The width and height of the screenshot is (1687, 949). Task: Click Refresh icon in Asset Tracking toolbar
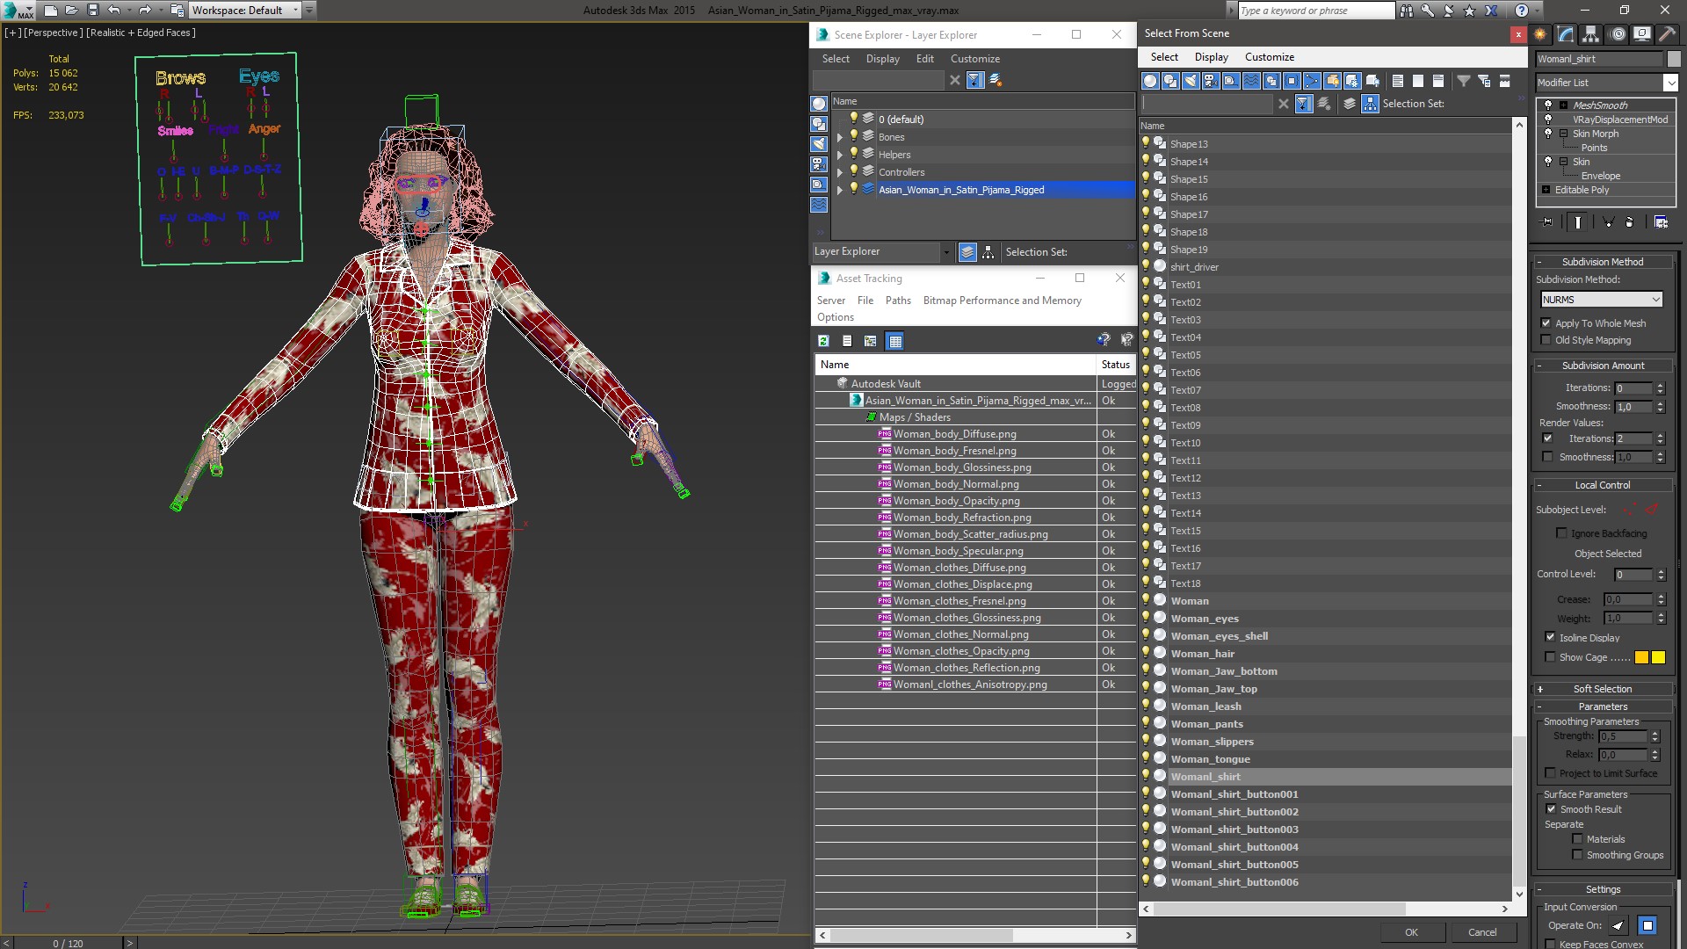(823, 341)
